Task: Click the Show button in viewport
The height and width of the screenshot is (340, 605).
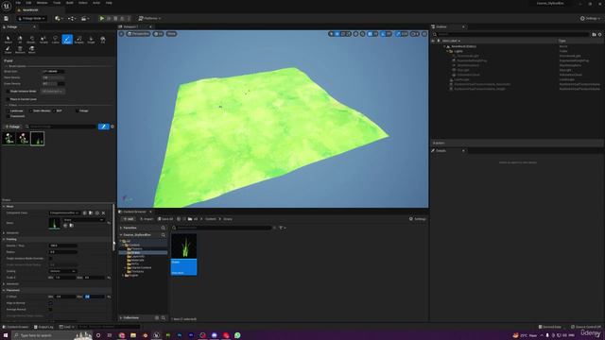Action: pyautogui.click(x=171, y=34)
